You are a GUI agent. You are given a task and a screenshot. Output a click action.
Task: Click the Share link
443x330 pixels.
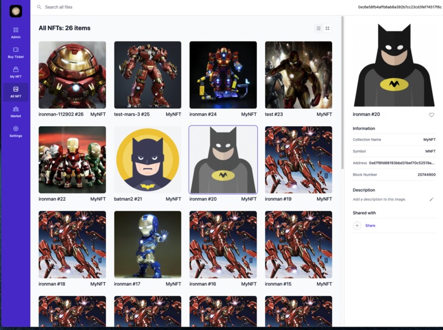[370, 226]
